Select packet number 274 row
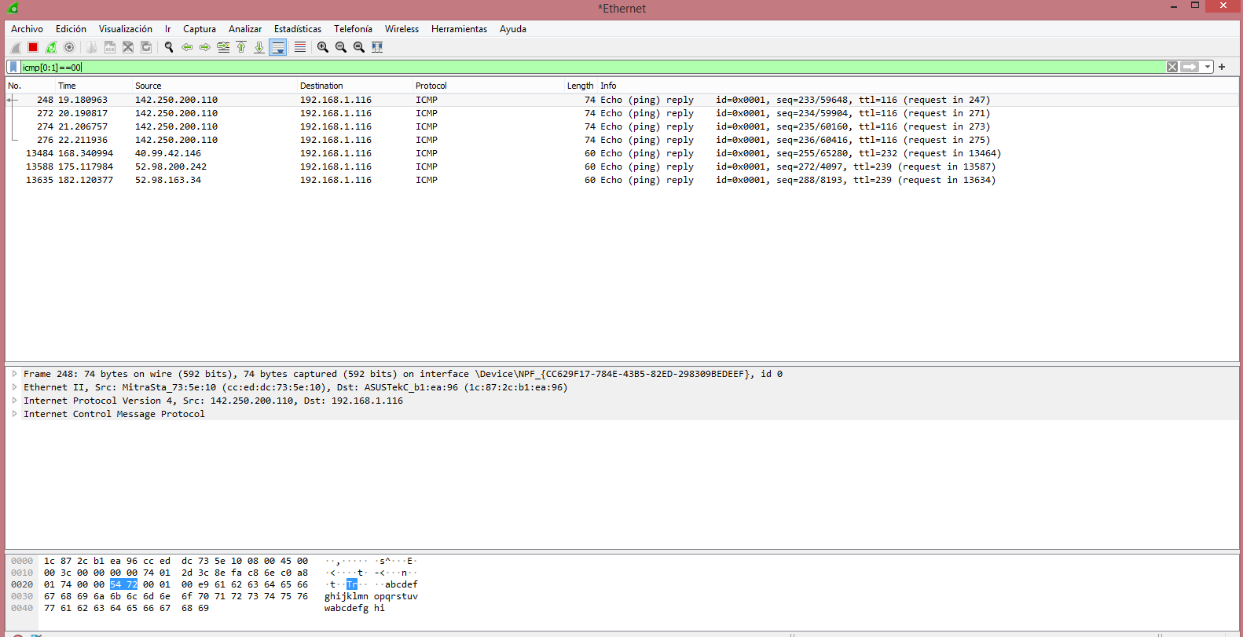 (621, 126)
